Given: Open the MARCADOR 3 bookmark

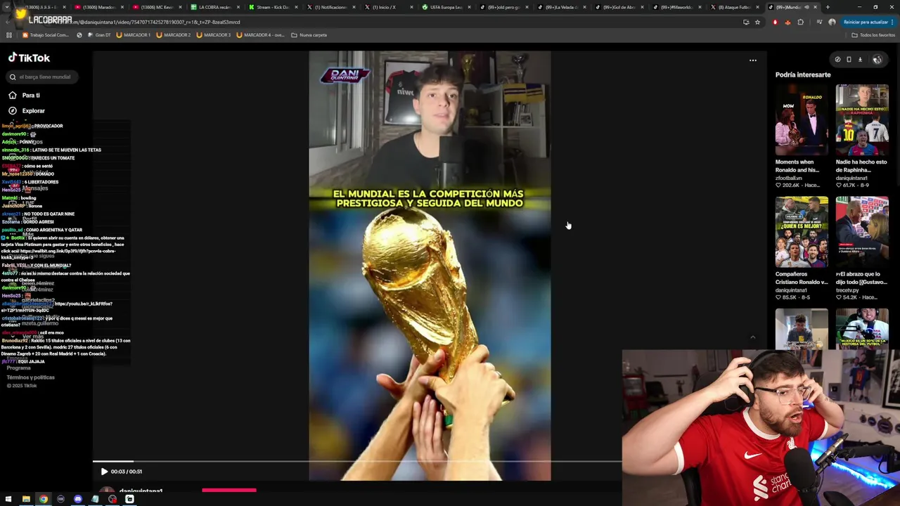Looking at the screenshot, I should pos(214,35).
